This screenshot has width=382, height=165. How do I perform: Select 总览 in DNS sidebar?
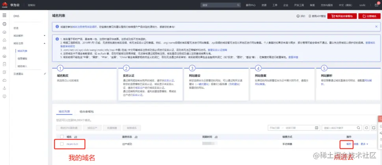(16, 28)
